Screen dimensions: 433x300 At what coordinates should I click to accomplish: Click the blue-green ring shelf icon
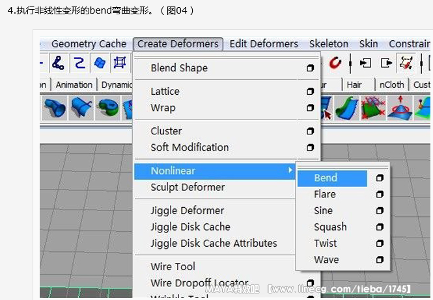click(107, 108)
